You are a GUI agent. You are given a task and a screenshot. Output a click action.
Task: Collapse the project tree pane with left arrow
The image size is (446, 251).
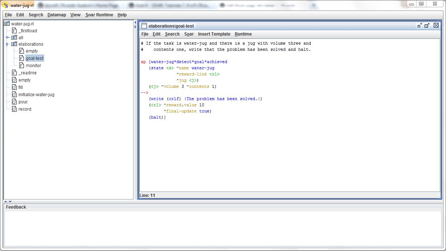[136, 22]
